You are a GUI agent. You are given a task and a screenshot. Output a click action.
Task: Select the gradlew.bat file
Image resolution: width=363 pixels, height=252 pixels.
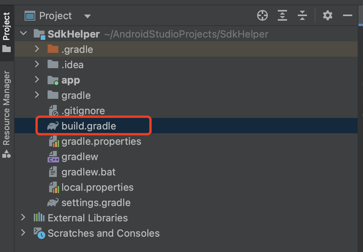tap(88, 172)
